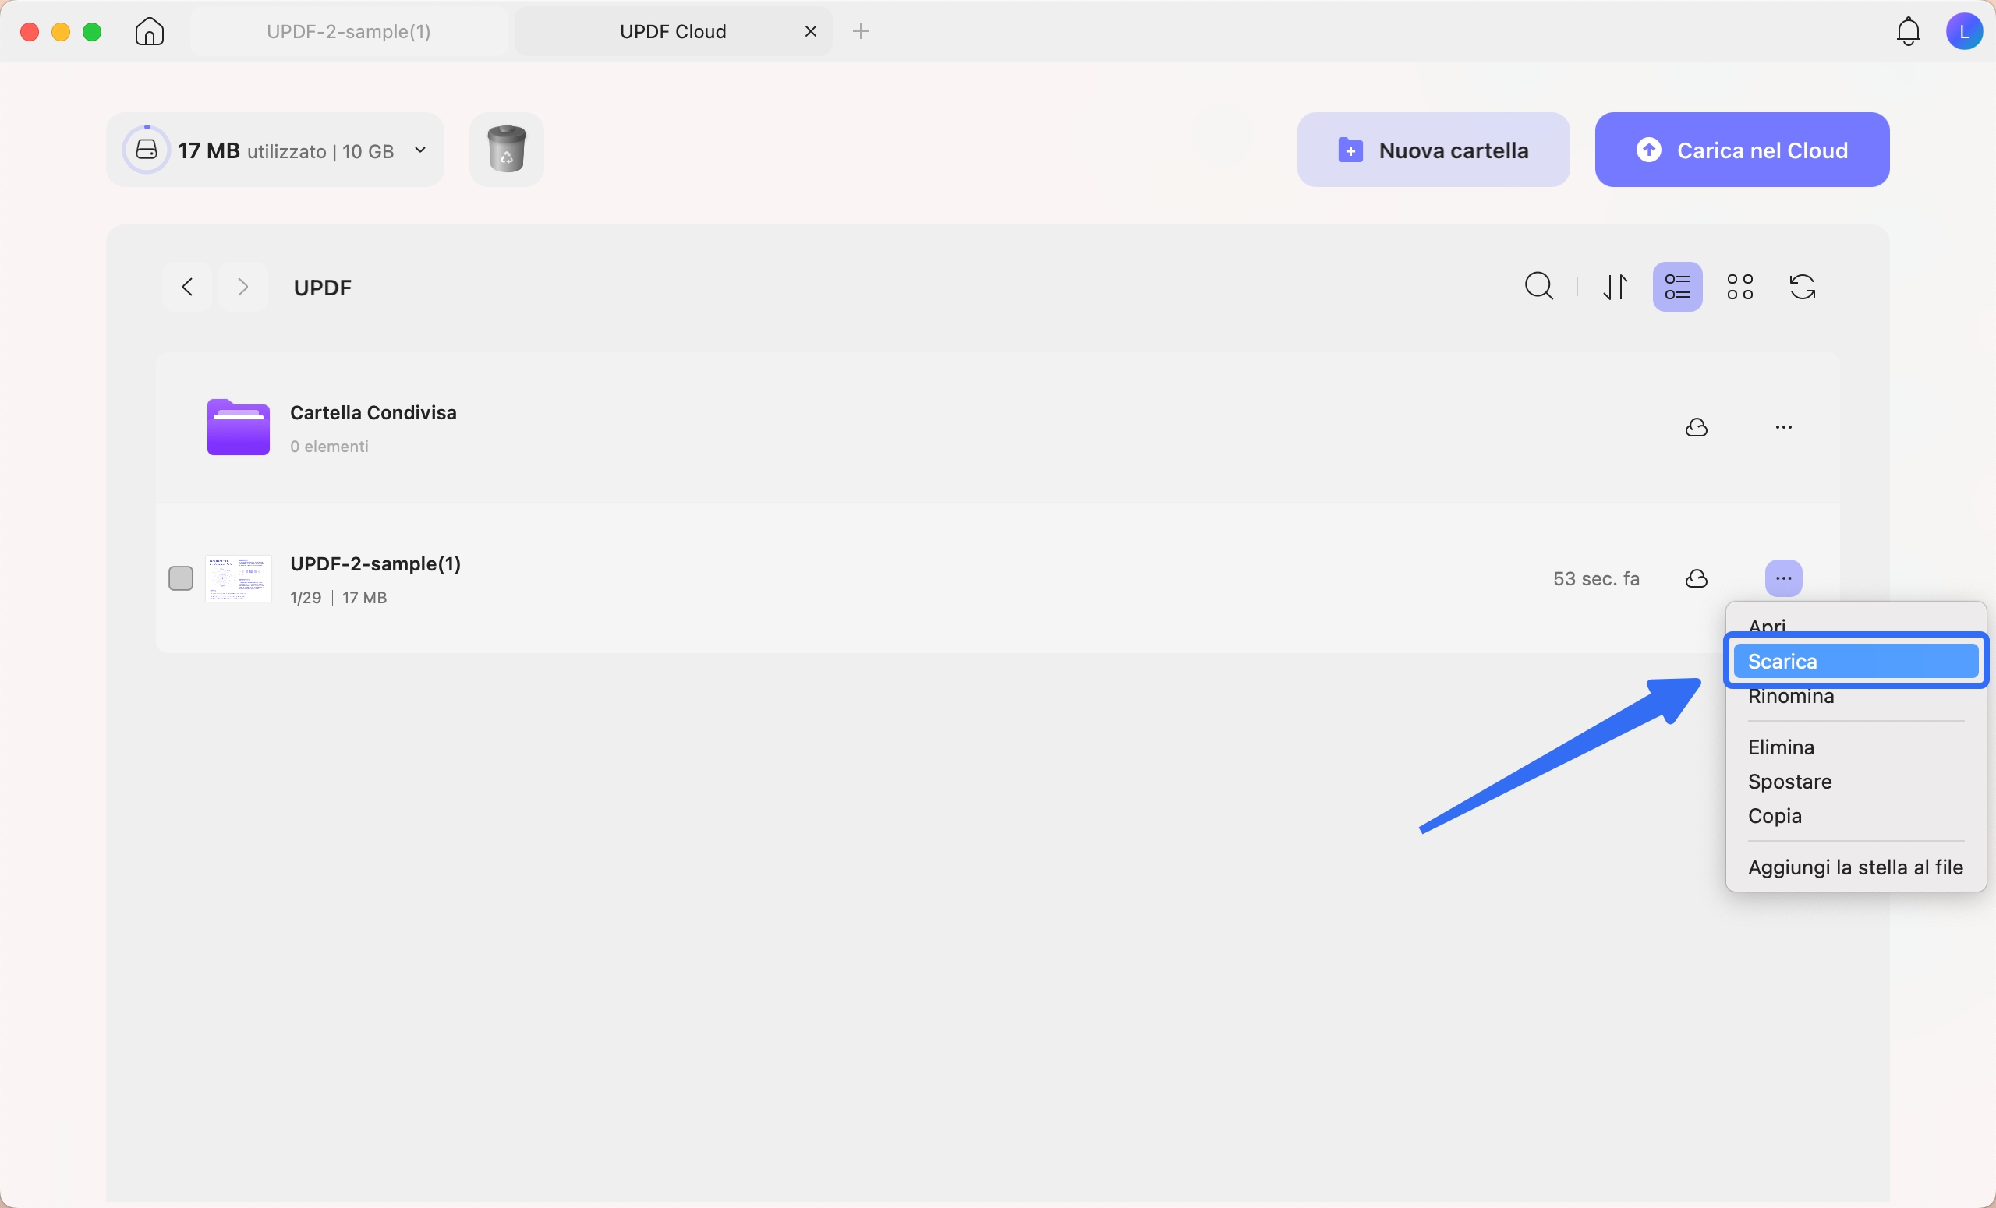This screenshot has width=1996, height=1208.
Task: Click the 53 sec. fa timestamp
Action: 1596,579
